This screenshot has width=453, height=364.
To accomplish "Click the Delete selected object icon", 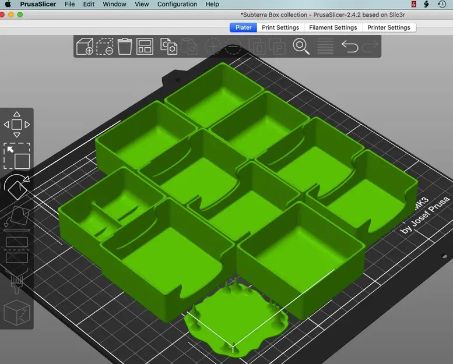I will 104,47.
